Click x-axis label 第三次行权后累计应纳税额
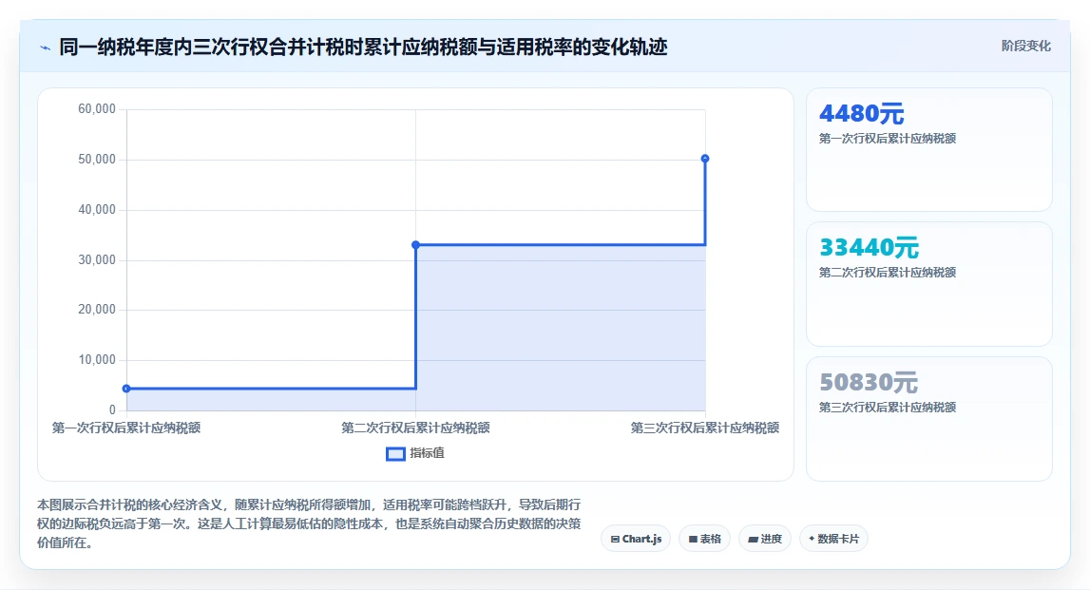 point(705,428)
